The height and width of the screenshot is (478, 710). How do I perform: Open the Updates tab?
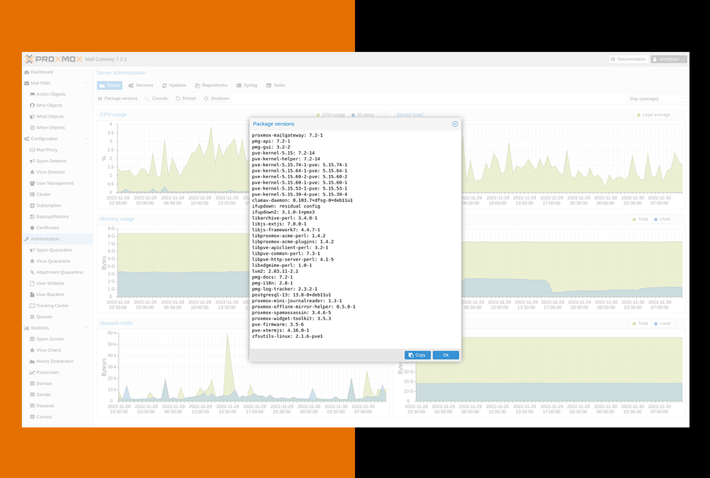(x=174, y=85)
